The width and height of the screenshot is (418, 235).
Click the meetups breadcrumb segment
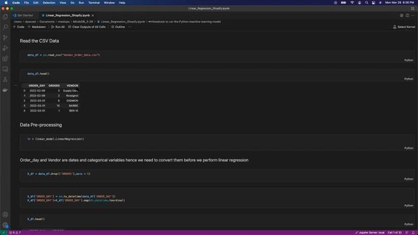(64, 22)
